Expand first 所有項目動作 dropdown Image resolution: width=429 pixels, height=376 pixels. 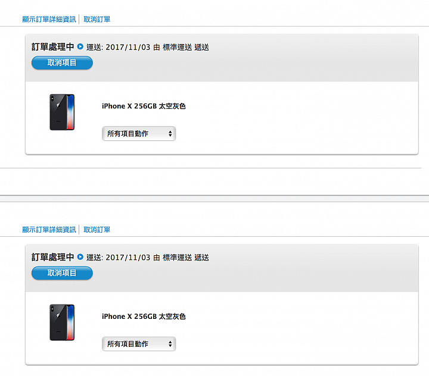pyautogui.click(x=139, y=134)
